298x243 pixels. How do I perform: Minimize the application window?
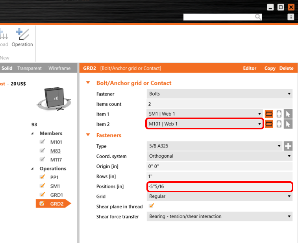point(270,7)
